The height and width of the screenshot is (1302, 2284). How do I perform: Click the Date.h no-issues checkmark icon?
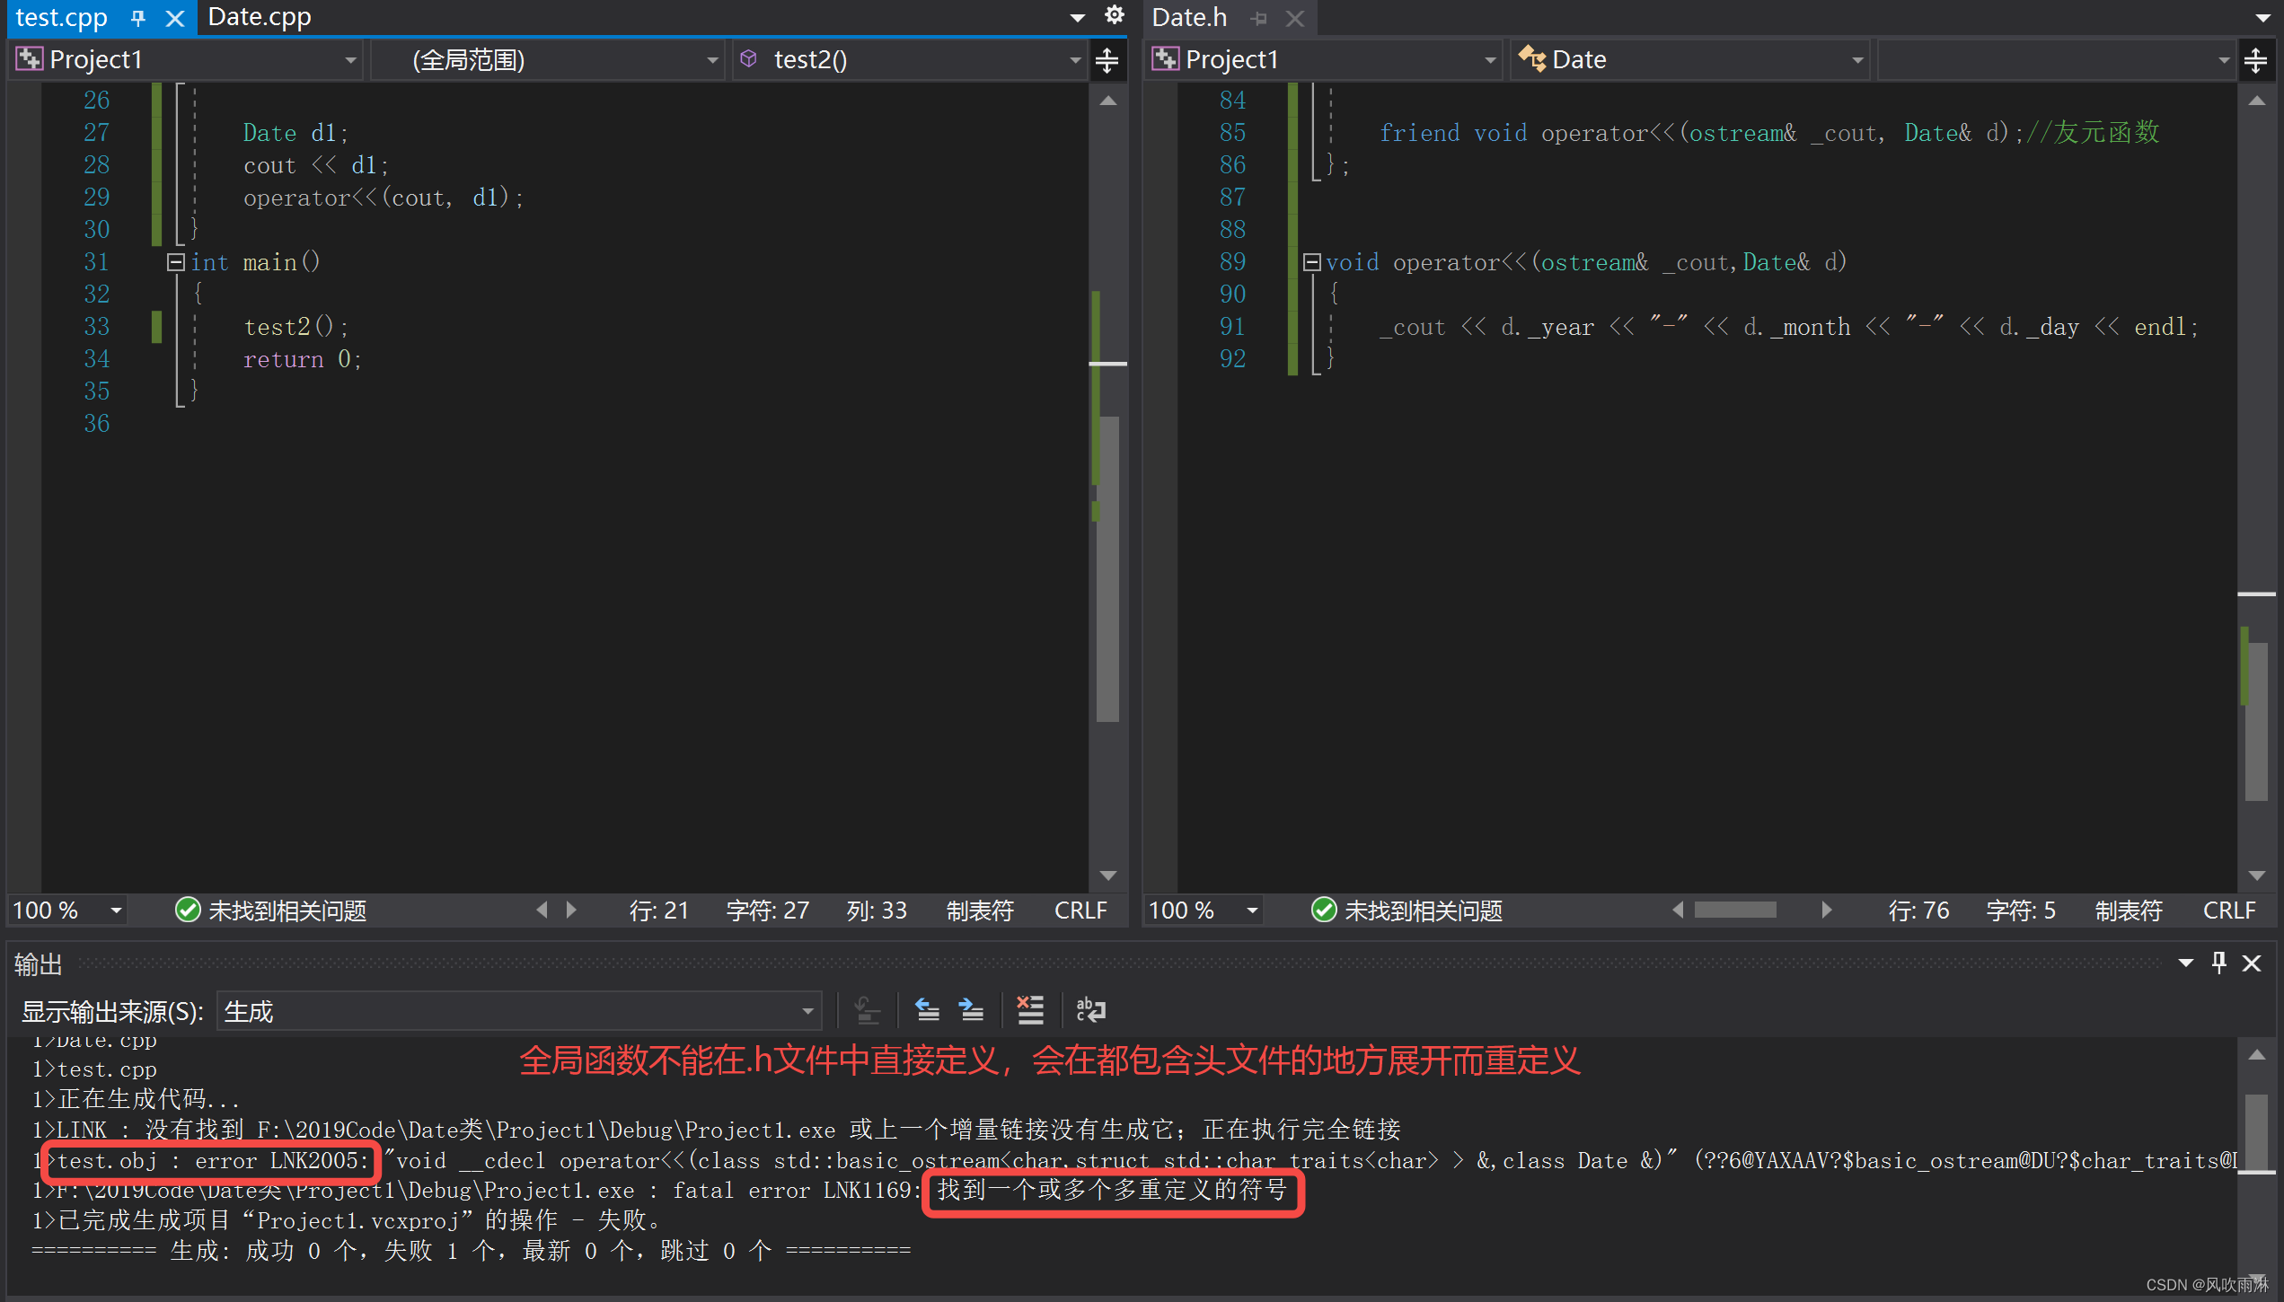[1323, 911]
